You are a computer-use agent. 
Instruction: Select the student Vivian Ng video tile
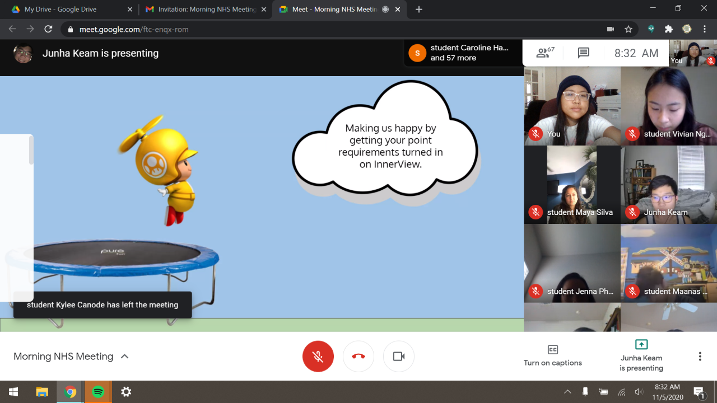click(x=669, y=106)
